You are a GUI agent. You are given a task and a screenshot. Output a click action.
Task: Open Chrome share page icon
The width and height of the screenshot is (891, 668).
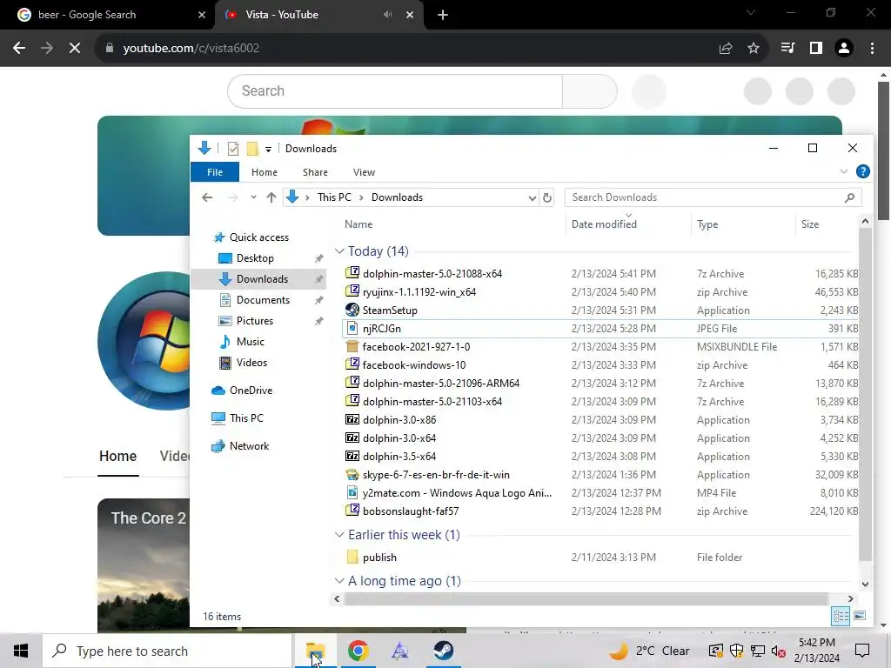[726, 49]
